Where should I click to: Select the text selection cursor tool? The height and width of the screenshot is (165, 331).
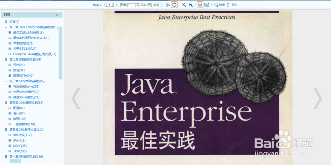(167, 5)
